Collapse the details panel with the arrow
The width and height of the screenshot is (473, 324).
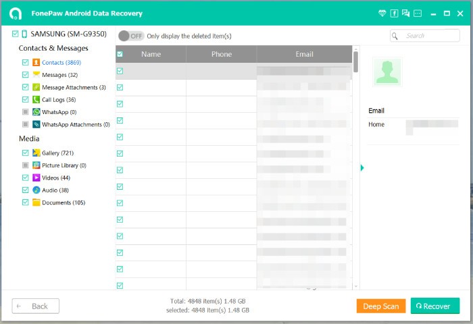[x=362, y=167]
